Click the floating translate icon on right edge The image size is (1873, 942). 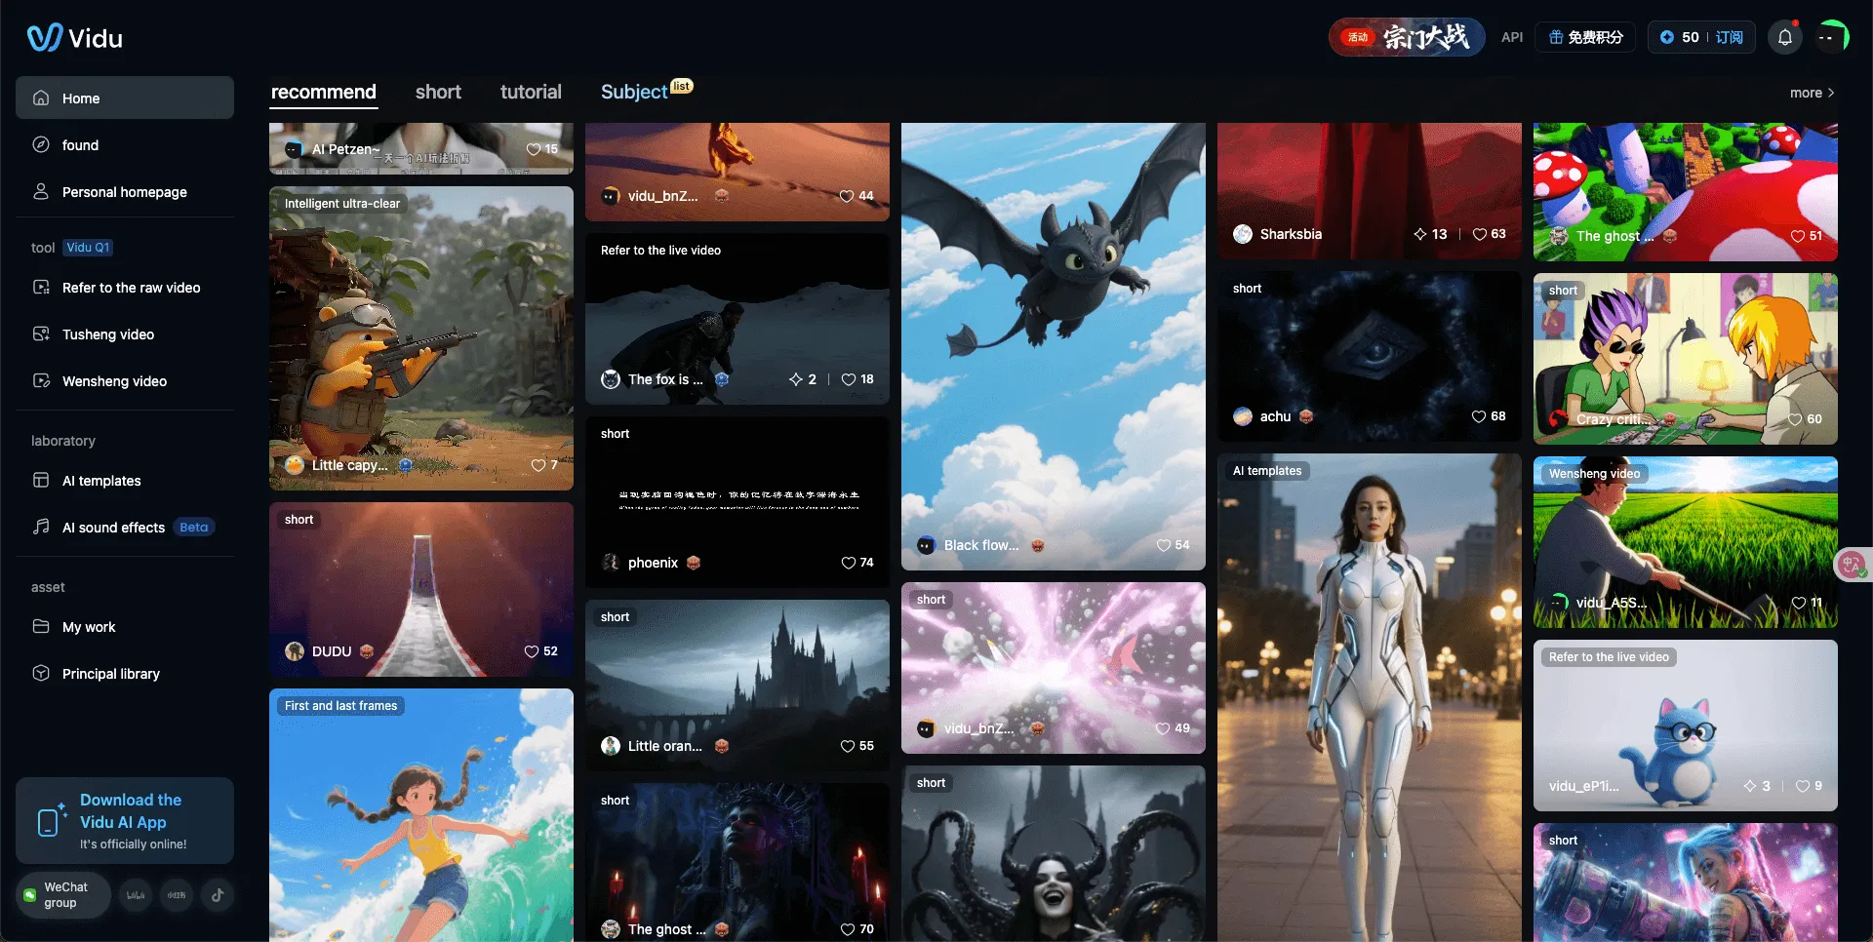1853,565
